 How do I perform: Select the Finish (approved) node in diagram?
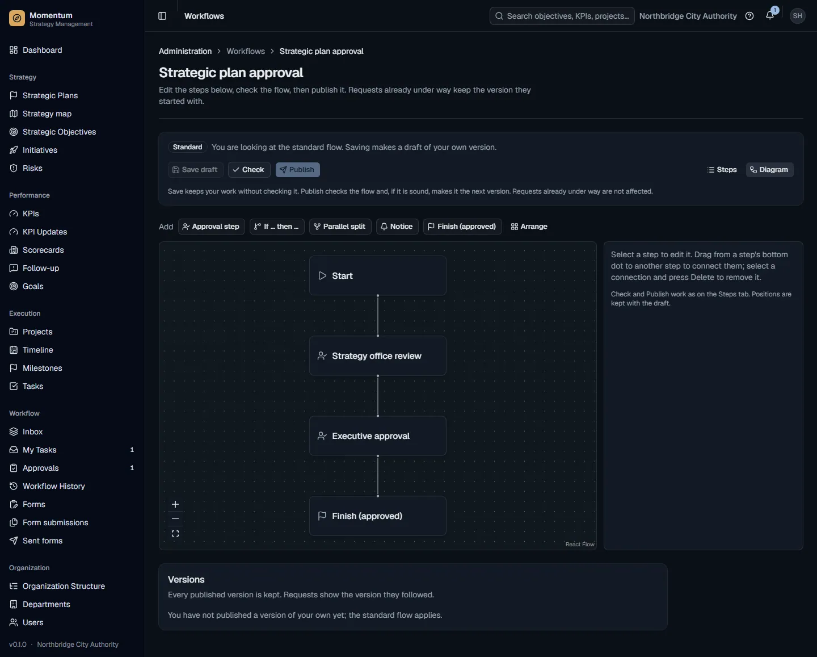tap(378, 516)
